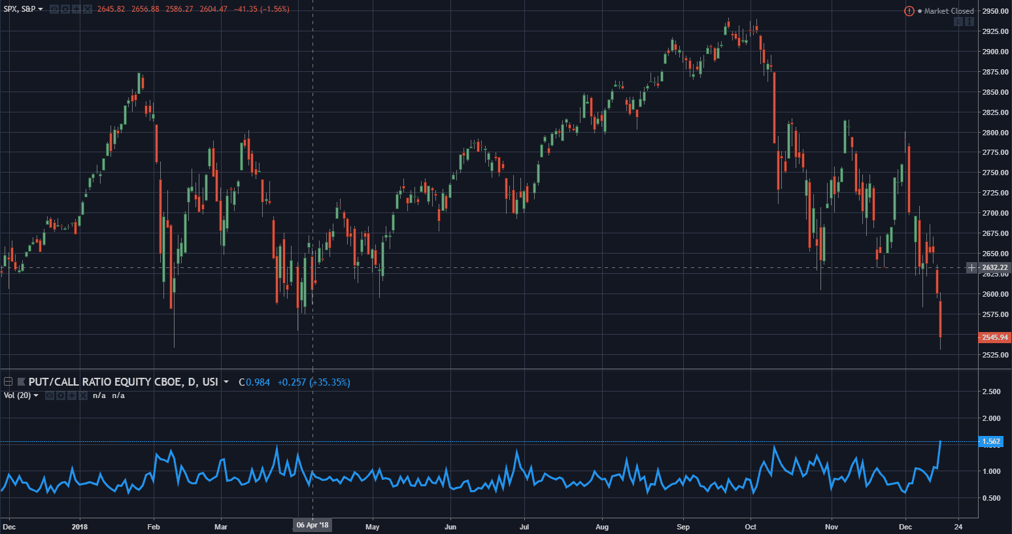Viewport: 1012px width, 534px height.
Task: Click the plus icon next to Vol (20)
Action: 72,395
